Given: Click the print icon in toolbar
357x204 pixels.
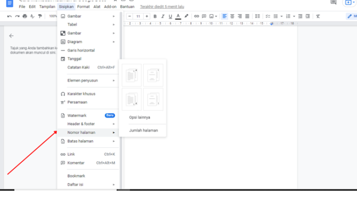Looking at the screenshot, I should click(24, 16).
